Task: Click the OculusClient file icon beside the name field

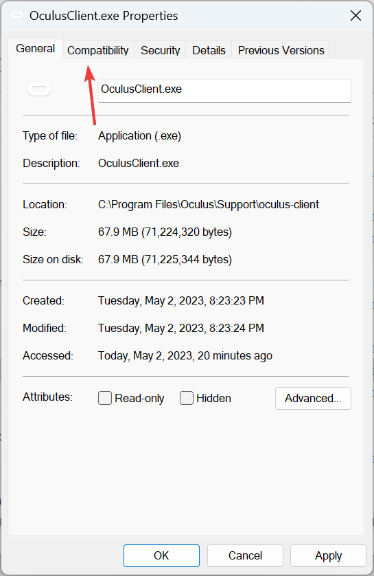Action: coord(39,89)
